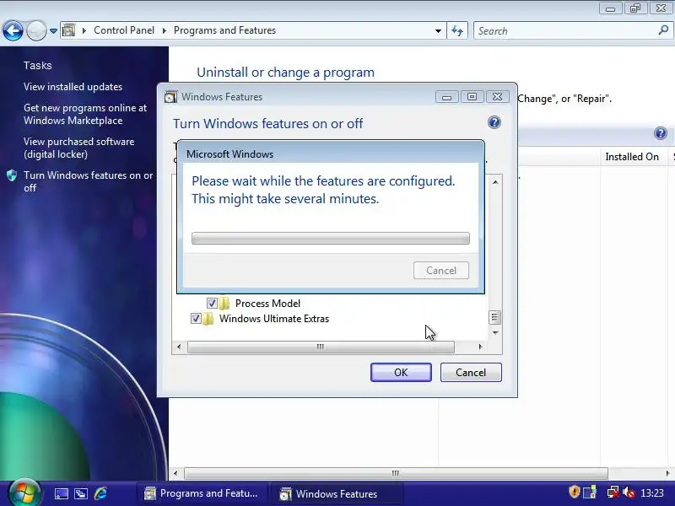The width and height of the screenshot is (675, 506).
Task: Open Get new programs at Windows Marketplace
Action: click(85, 114)
